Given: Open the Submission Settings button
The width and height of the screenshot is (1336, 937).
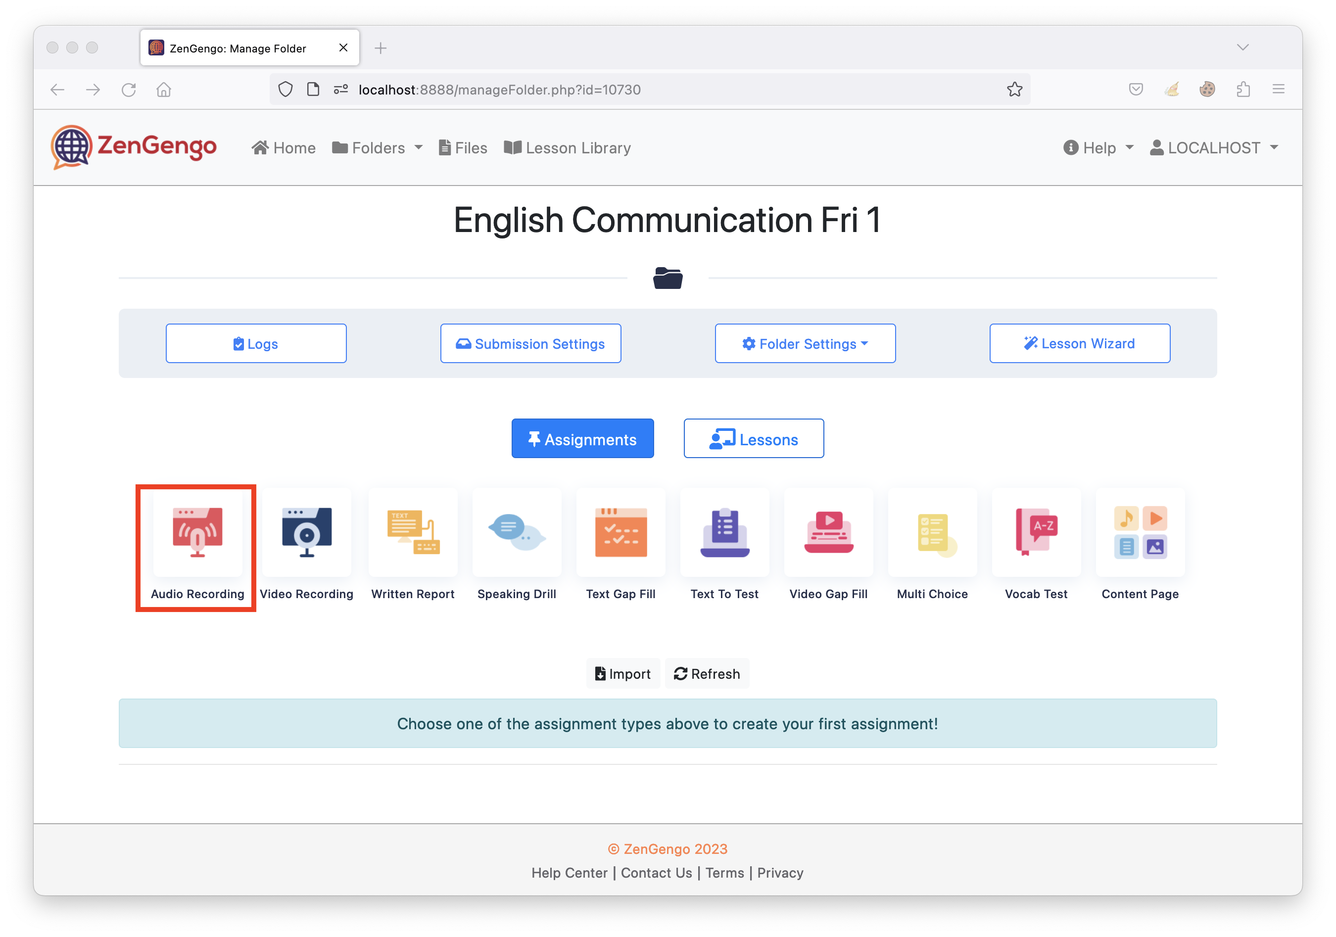Looking at the screenshot, I should (x=530, y=344).
